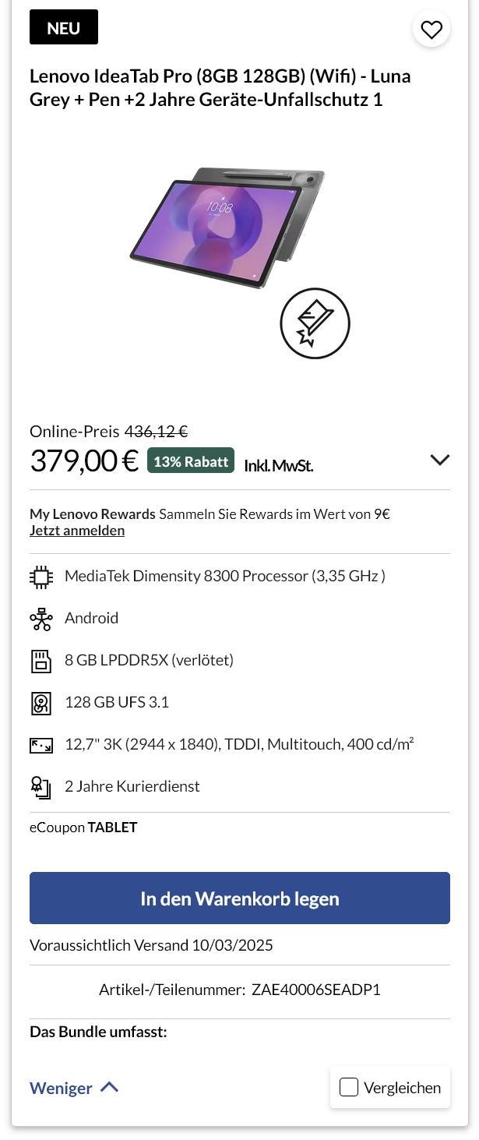
Task: Click the warranty certificate icon
Action: [x=41, y=787]
